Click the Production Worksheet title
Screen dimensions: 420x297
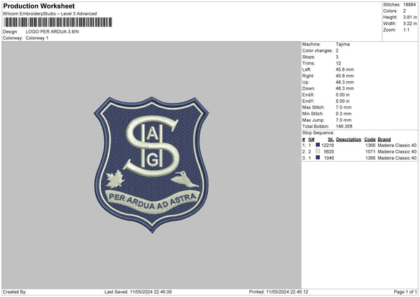click(x=38, y=6)
